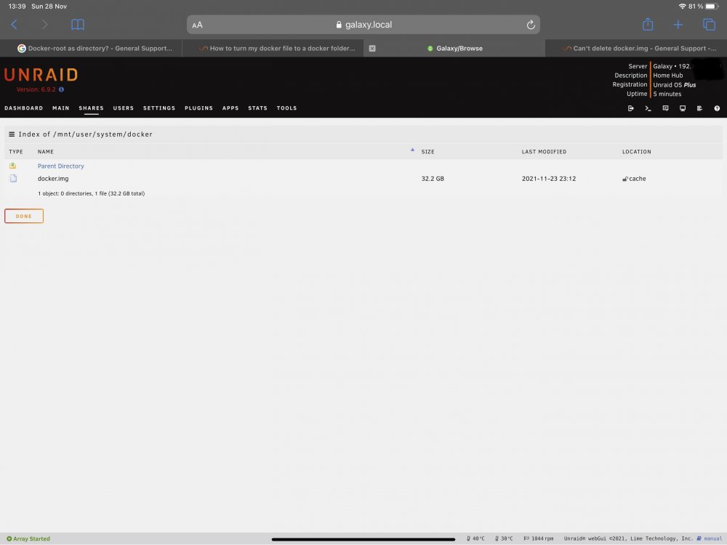Sort by the Name column
The width and height of the screenshot is (727, 545).
[x=45, y=152]
